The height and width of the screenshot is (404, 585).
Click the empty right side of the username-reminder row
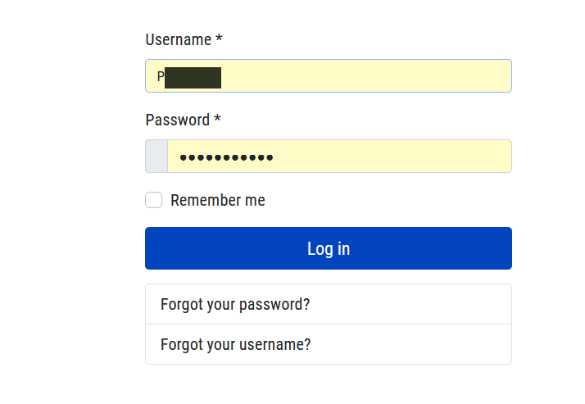[x=442, y=344]
